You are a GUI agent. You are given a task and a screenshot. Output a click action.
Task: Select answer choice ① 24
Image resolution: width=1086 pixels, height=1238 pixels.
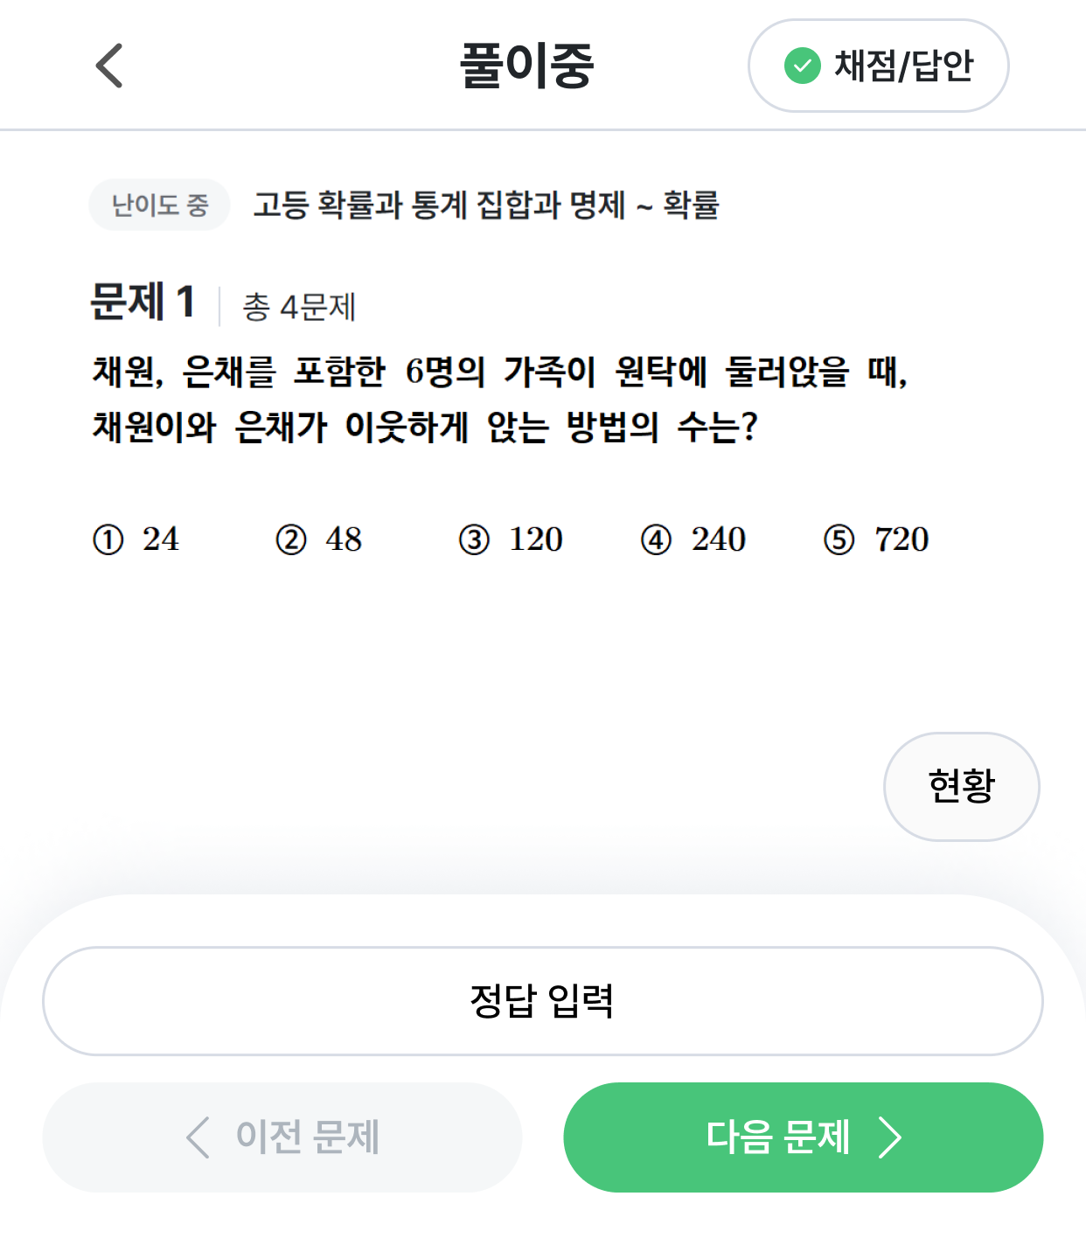point(136,539)
